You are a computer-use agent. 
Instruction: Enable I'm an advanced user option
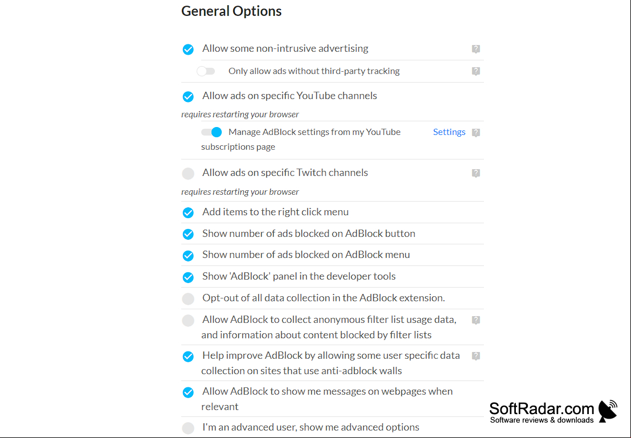(x=188, y=428)
